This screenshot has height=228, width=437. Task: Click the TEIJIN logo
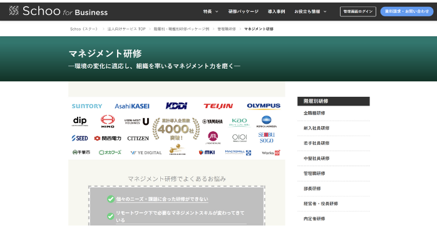[218, 106]
